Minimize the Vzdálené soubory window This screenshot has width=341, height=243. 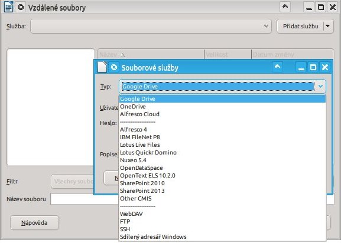[308, 7]
